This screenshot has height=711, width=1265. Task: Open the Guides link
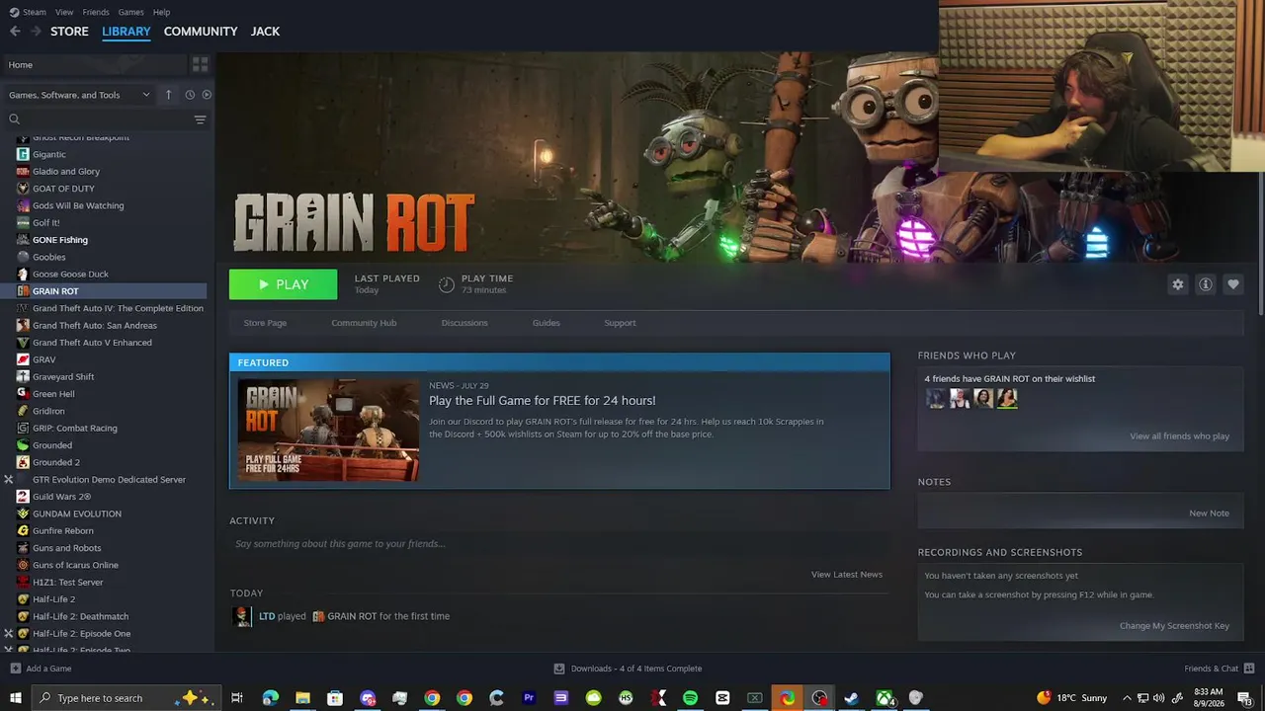[546, 323]
